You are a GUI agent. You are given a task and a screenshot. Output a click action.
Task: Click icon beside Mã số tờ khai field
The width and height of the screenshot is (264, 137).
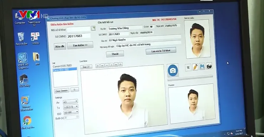93,28
